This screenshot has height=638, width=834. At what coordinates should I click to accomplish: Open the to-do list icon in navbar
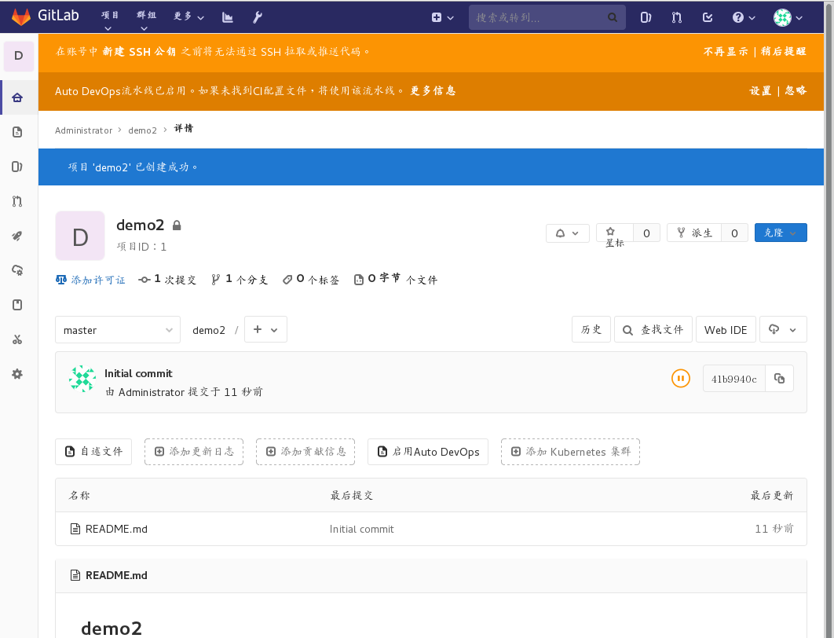[x=708, y=17]
